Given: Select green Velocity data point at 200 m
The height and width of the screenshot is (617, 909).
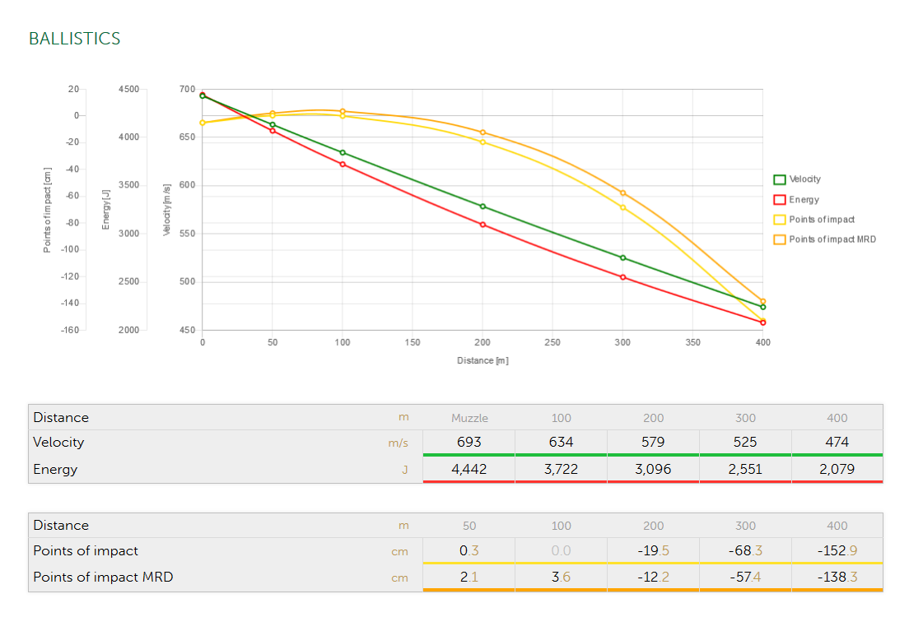Looking at the screenshot, I should 482,206.
